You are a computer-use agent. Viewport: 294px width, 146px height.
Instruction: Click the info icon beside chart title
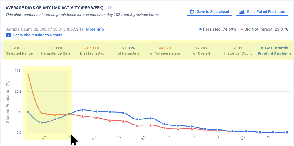coord(109,8)
